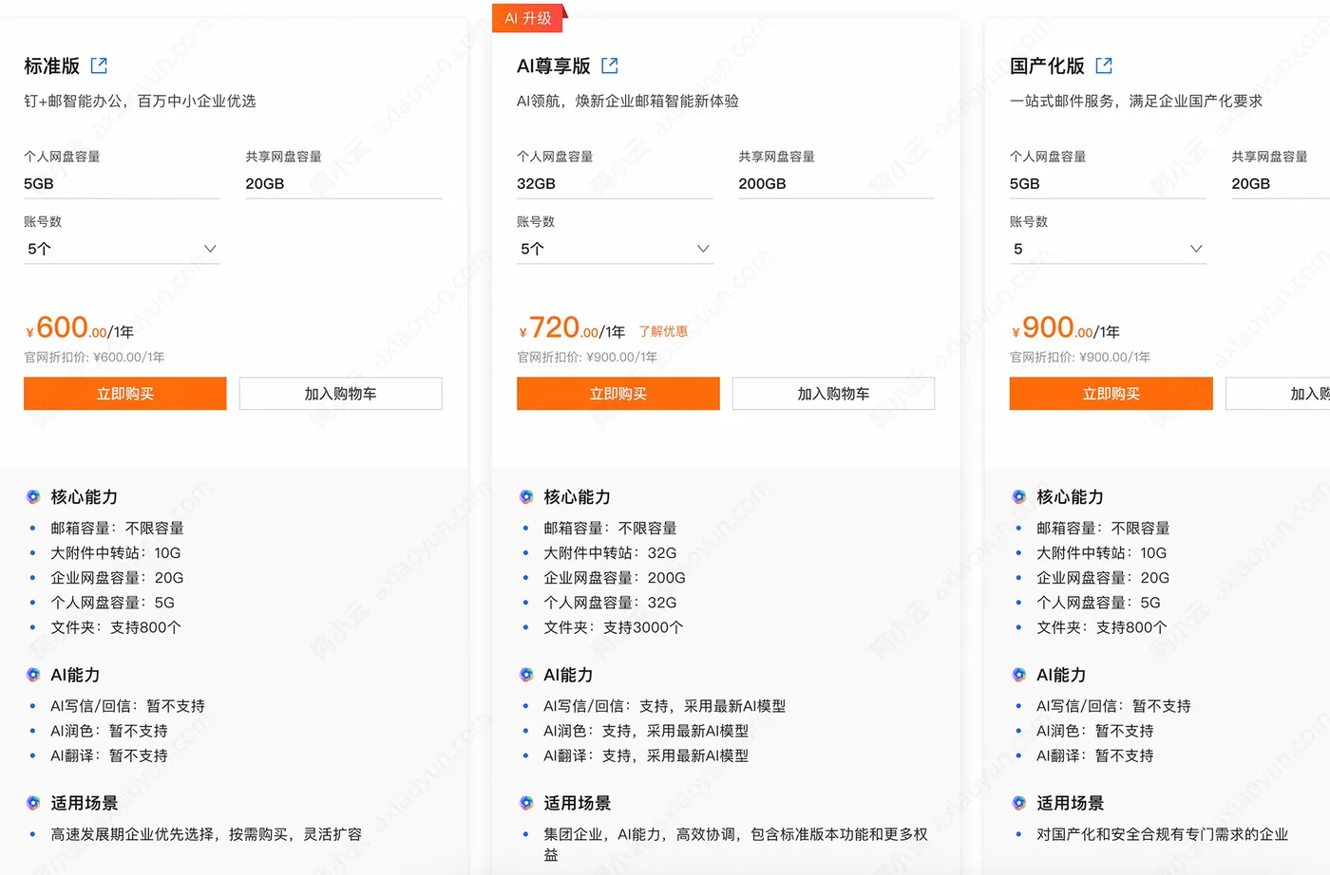Expand 账号数 dropdown in 国产化版 card
1330x875 pixels.
(x=1108, y=249)
